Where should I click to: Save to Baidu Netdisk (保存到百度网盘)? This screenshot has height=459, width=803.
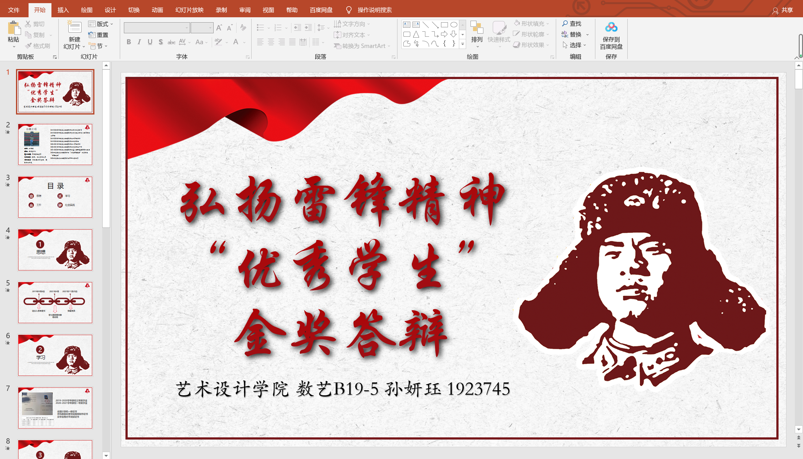tap(611, 35)
